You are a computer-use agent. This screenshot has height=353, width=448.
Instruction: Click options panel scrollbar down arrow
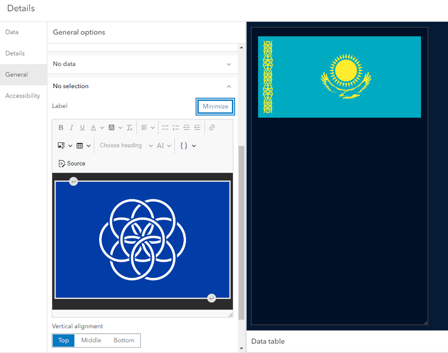point(241,349)
